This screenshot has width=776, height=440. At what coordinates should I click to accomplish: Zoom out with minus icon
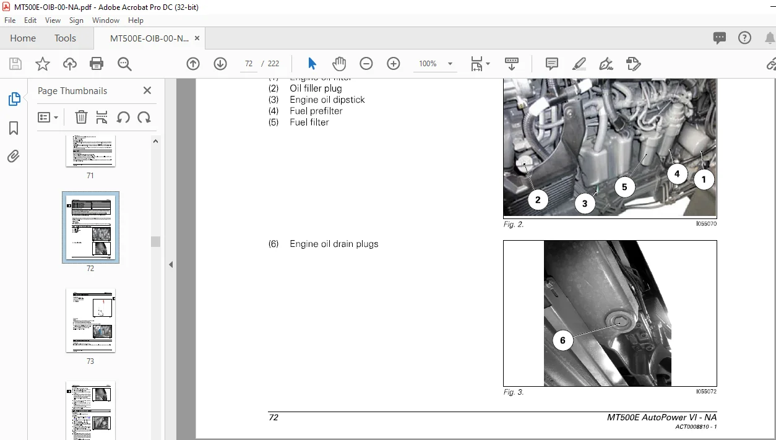(366, 64)
